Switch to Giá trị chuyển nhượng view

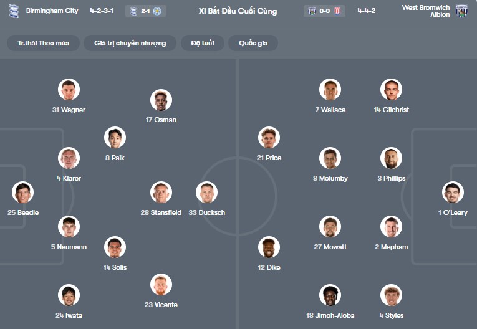[x=130, y=43]
